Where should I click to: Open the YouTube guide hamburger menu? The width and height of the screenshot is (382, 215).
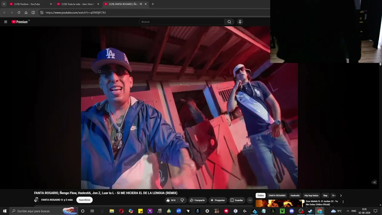point(6,22)
